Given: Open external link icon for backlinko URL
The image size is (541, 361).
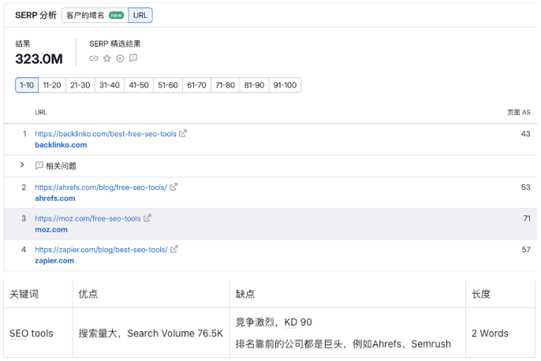Looking at the screenshot, I should click(183, 133).
